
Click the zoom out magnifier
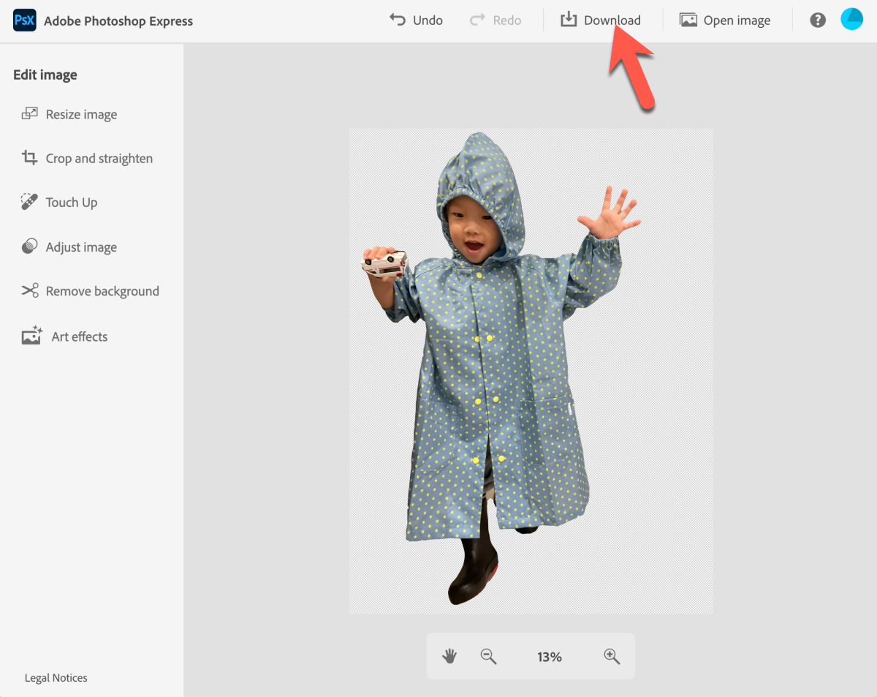pos(488,656)
